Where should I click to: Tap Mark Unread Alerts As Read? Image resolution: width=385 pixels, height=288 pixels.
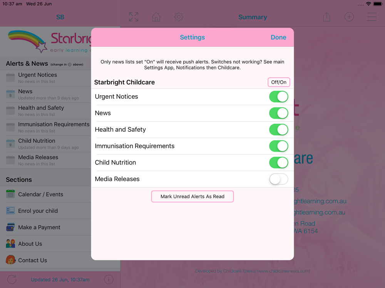tap(192, 196)
